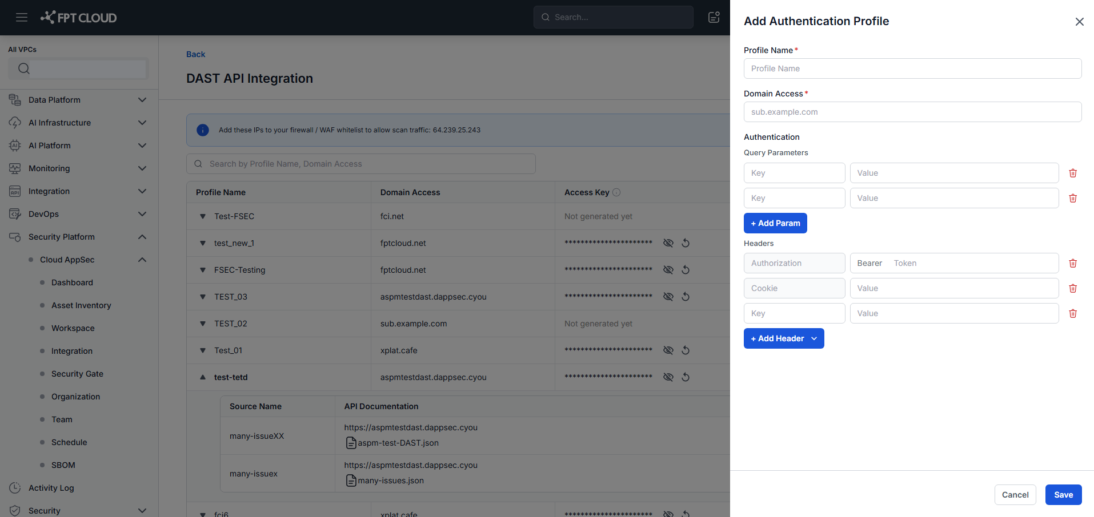Reveal the access key for Test_01
The height and width of the screenshot is (517, 1094).
point(668,350)
